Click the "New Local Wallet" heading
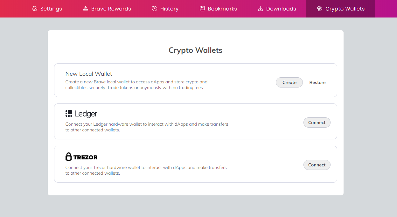397x217 pixels. (x=89, y=74)
